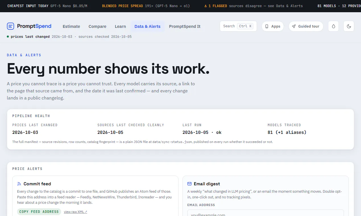Click the data/sync-status.json file path text
The width and height of the screenshot is (361, 216).
click(x=173, y=142)
